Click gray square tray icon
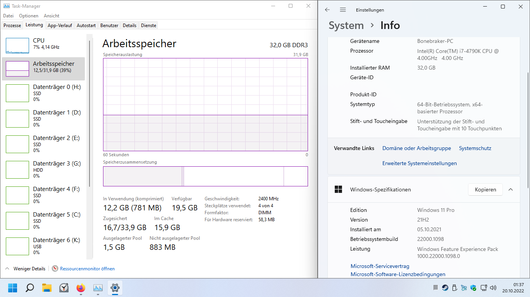 [x=435, y=288]
